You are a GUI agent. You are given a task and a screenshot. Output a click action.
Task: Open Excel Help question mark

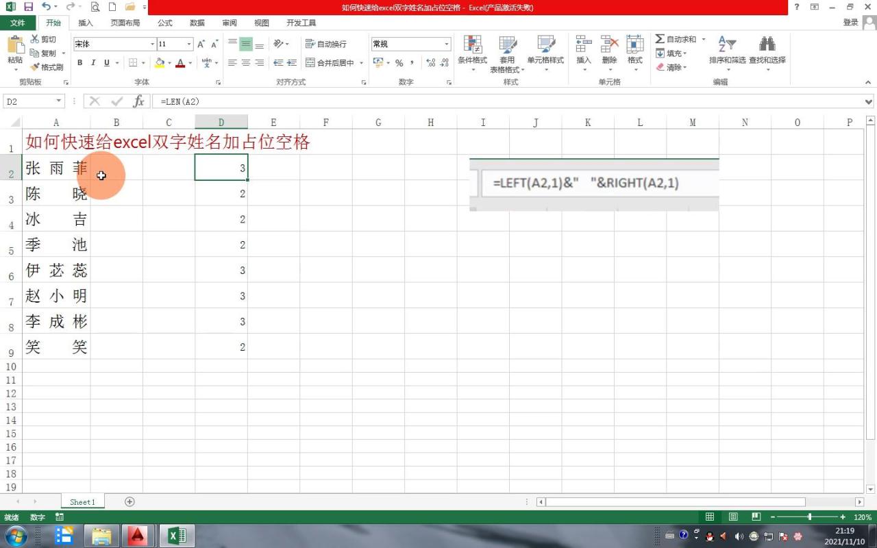(x=796, y=7)
